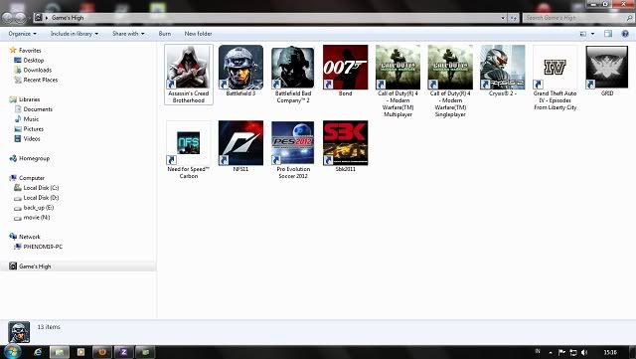Screen dimensions: 636x359
Task: Click the Search Game's High field
Action: pyautogui.click(x=578, y=18)
